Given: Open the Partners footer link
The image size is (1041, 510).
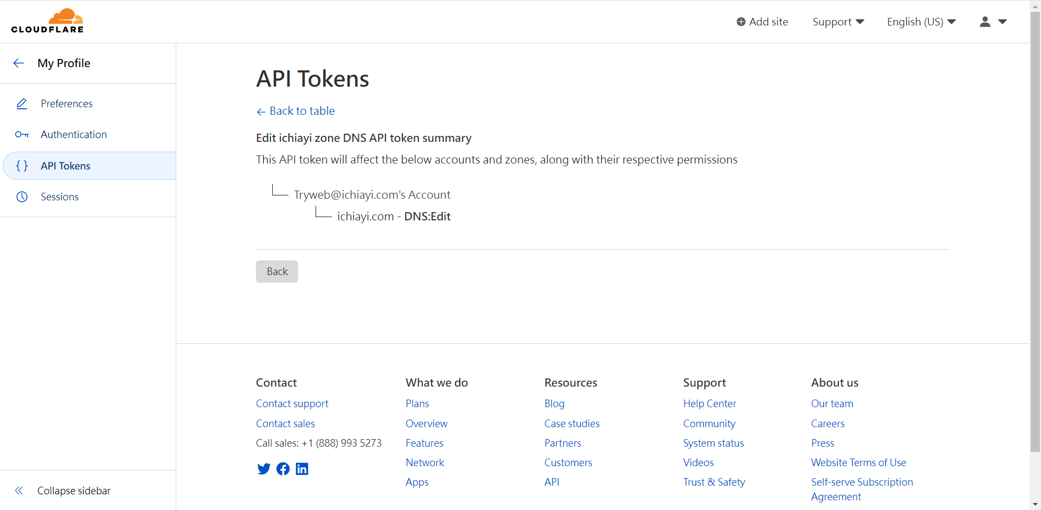Looking at the screenshot, I should [x=563, y=443].
